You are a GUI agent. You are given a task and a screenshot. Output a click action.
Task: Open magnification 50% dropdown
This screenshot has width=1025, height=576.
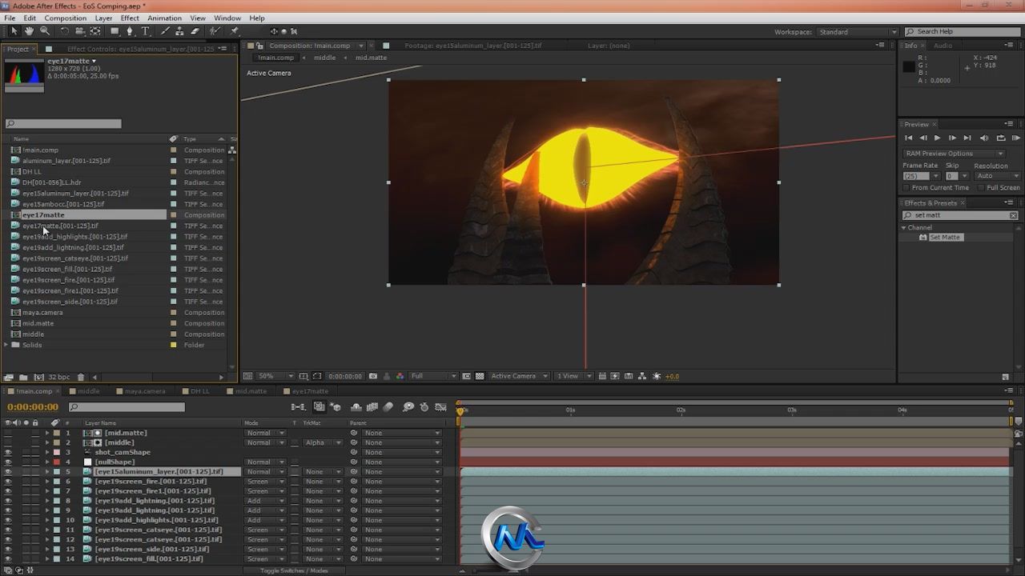pyautogui.click(x=275, y=376)
